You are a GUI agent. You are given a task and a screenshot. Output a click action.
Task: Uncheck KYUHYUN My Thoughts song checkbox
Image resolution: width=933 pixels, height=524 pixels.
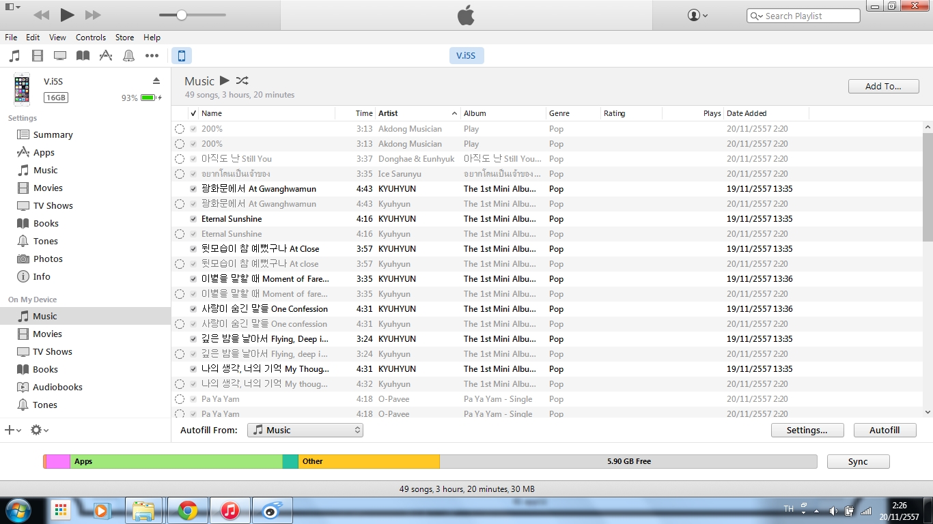193,369
